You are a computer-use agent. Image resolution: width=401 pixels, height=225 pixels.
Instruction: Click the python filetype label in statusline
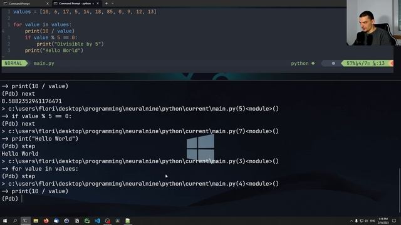point(299,63)
